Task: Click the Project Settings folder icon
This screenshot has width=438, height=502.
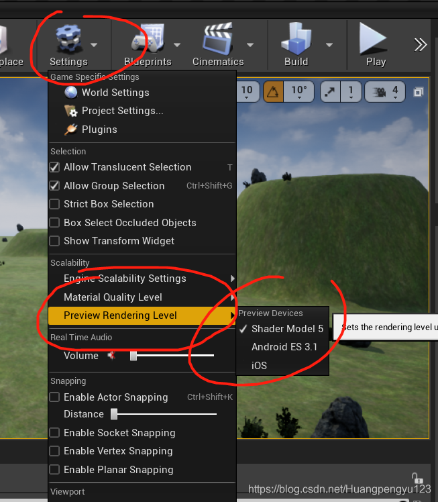Action: pos(70,111)
